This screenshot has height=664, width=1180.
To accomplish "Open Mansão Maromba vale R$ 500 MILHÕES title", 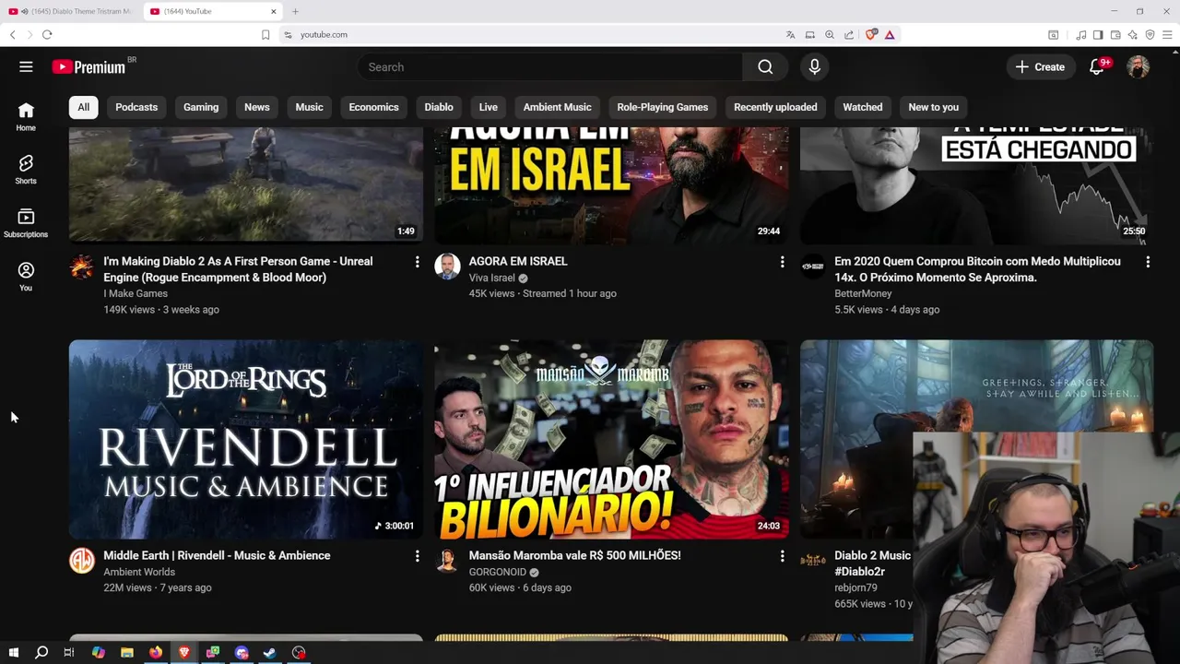I will click(x=575, y=555).
